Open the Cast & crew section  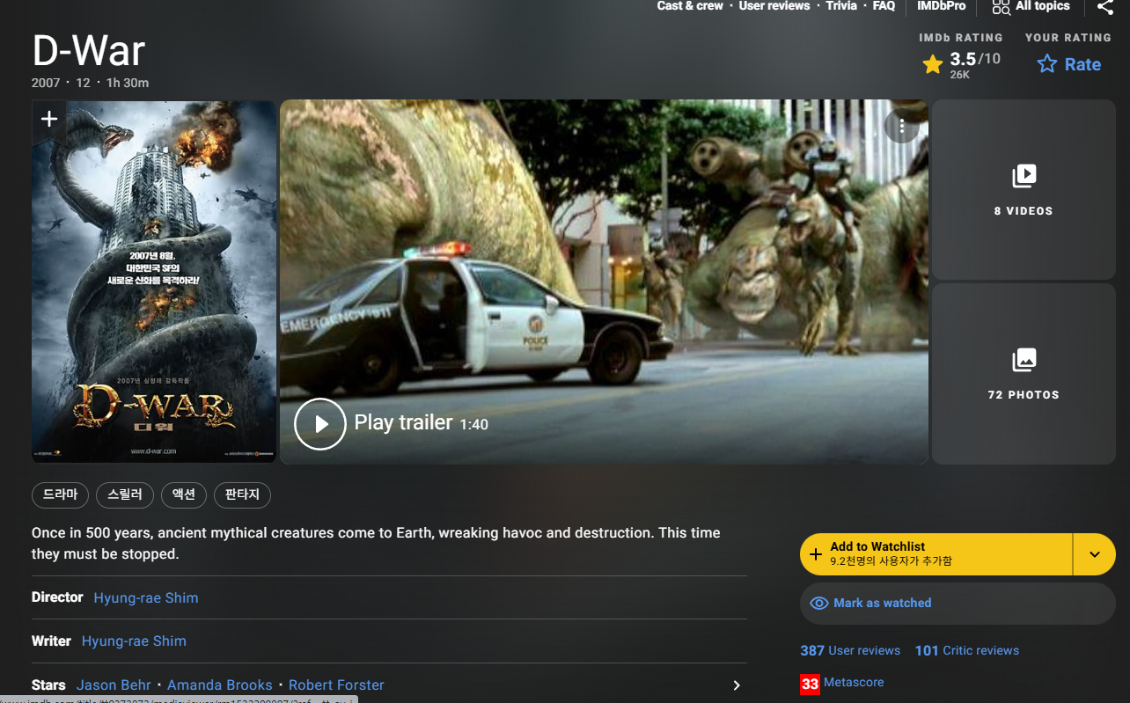coord(690,6)
